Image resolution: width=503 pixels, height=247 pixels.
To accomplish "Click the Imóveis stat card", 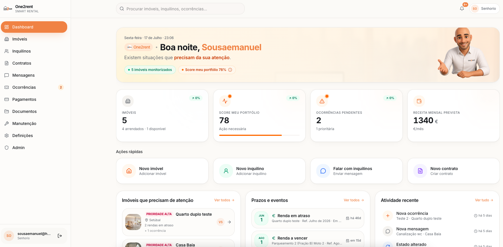I will pyautogui.click(x=162, y=115).
